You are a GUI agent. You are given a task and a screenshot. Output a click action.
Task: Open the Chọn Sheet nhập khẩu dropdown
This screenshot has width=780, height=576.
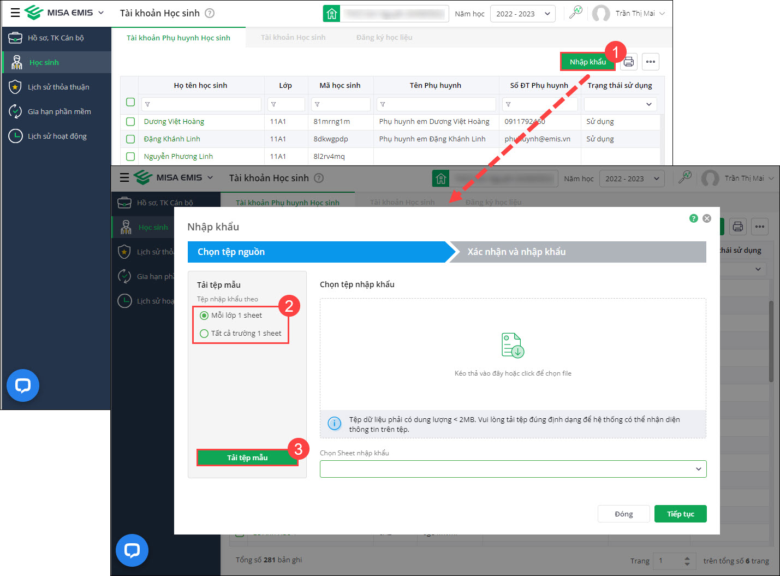pos(513,469)
